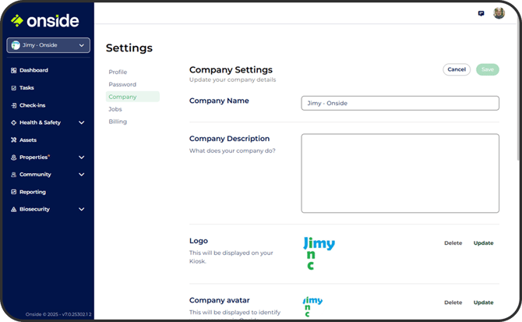Click the Tasks checkbox icon
522x322 pixels.
[13, 88]
